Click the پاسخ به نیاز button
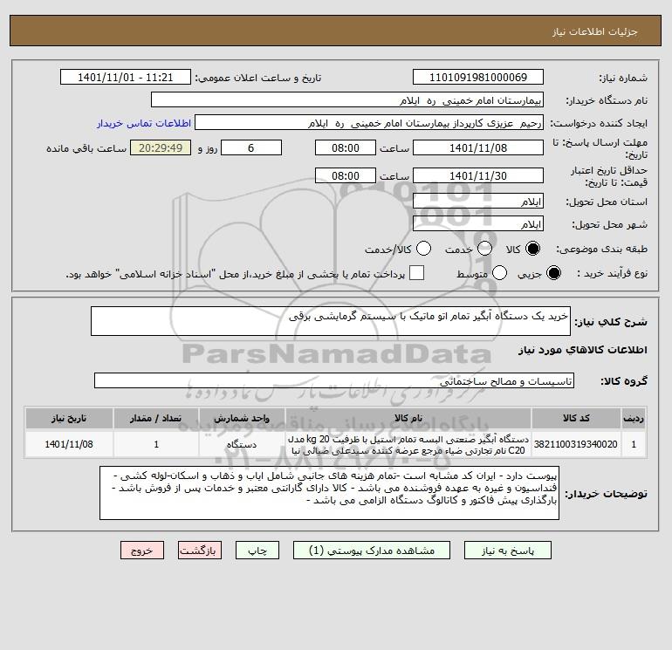672x650 pixels. point(508,551)
